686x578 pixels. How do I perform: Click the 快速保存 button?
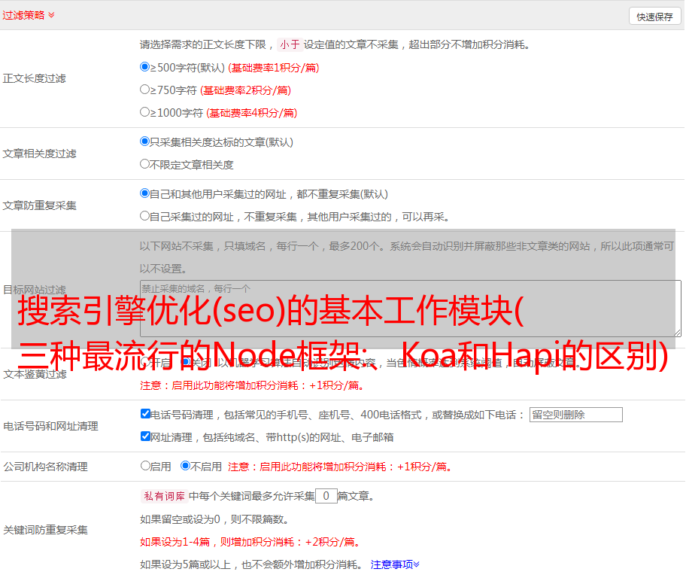(654, 17)
